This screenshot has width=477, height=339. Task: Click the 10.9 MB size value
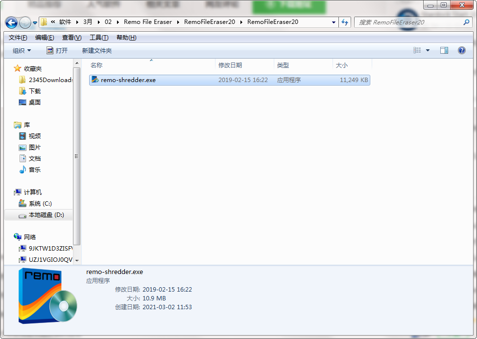(154, 298)
